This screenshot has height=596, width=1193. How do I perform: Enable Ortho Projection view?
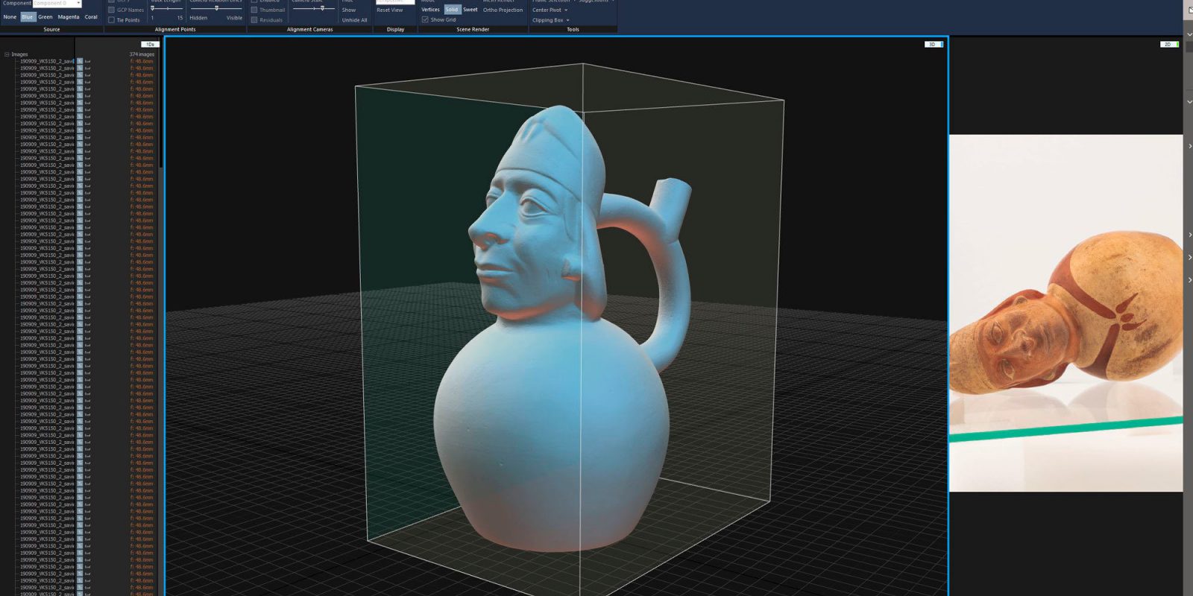pyautogui.click(x=503, y=10)
